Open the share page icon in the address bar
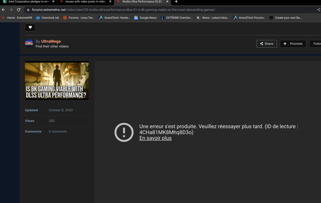This screenshot has height=203, width=321. 319,10
